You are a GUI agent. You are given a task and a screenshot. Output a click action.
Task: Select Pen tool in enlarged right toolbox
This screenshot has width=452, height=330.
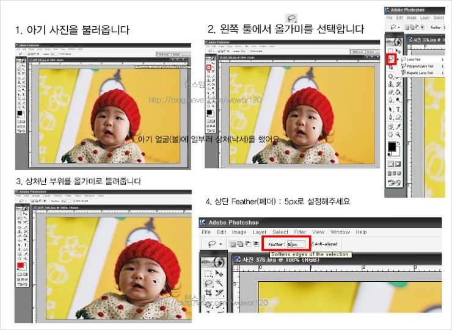[x=390, y=117]
